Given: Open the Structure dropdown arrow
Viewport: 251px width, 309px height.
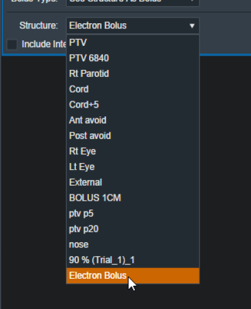Looking at the screenshot, I should pyautogui.click(x=192, y=26).
